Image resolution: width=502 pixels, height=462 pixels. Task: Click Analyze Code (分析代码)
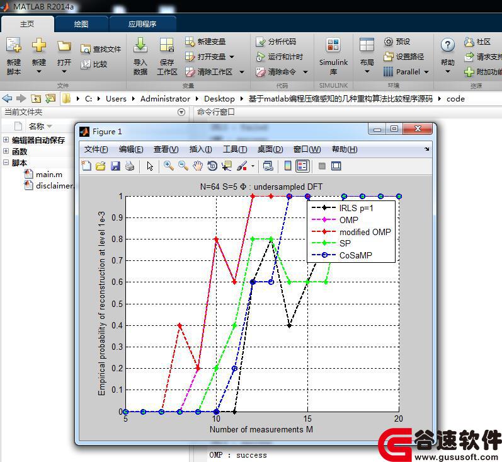(x=276, y=42)
